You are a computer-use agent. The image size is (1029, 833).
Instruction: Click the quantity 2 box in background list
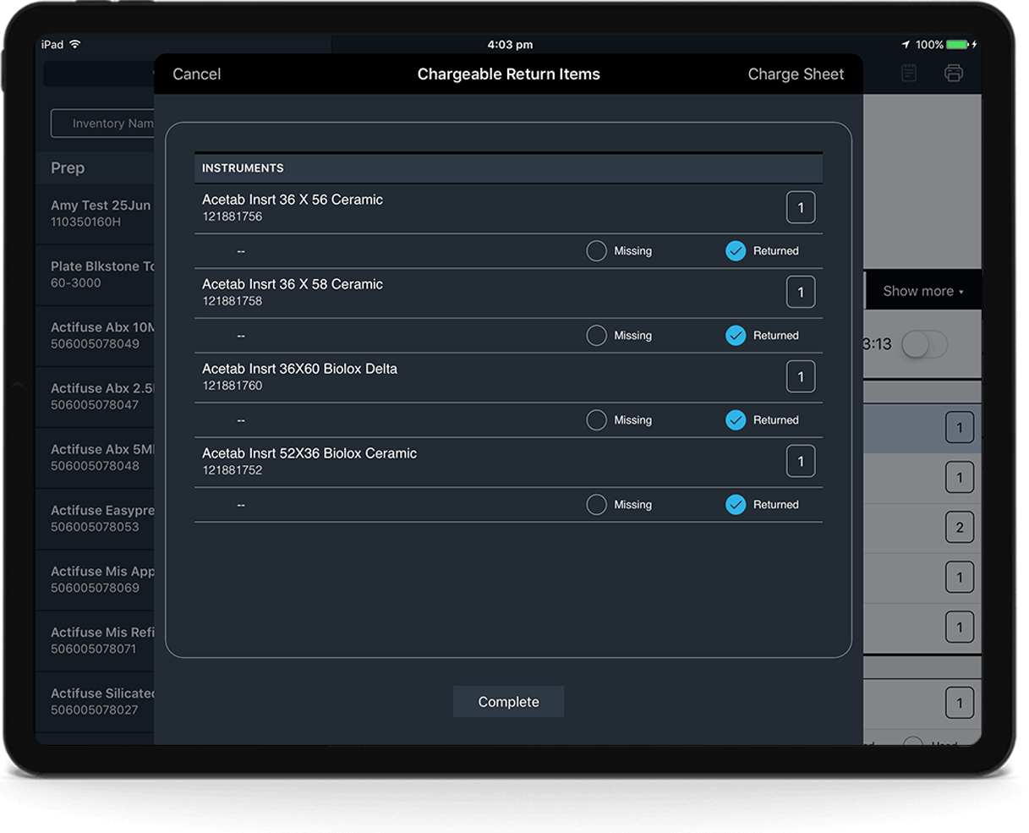click(x=959, y=528)
